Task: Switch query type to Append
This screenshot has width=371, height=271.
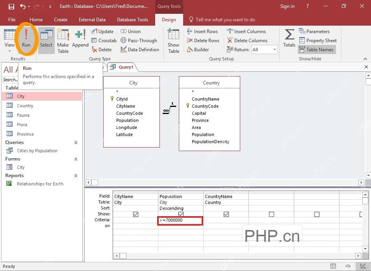Action: (x=80, y=39)
